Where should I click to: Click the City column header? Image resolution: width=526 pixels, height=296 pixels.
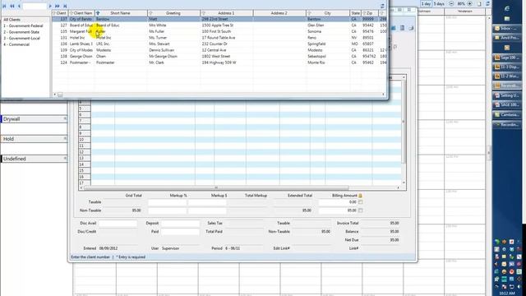(327, 13)
